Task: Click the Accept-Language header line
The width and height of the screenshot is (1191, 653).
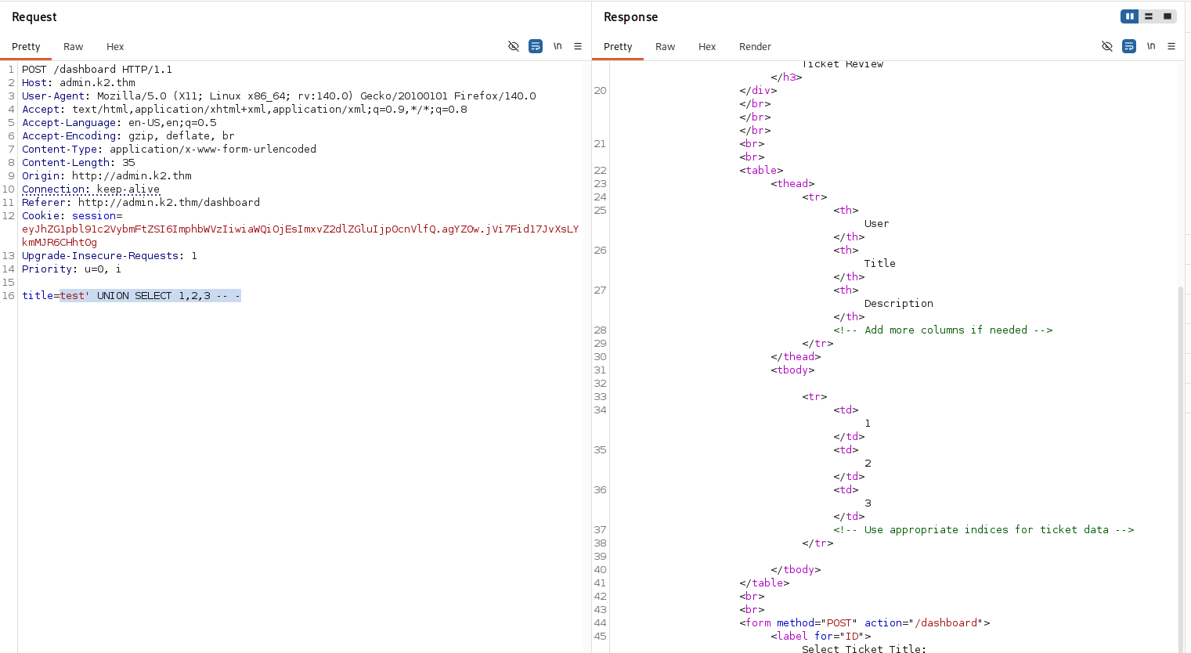Action: [119, 122]
